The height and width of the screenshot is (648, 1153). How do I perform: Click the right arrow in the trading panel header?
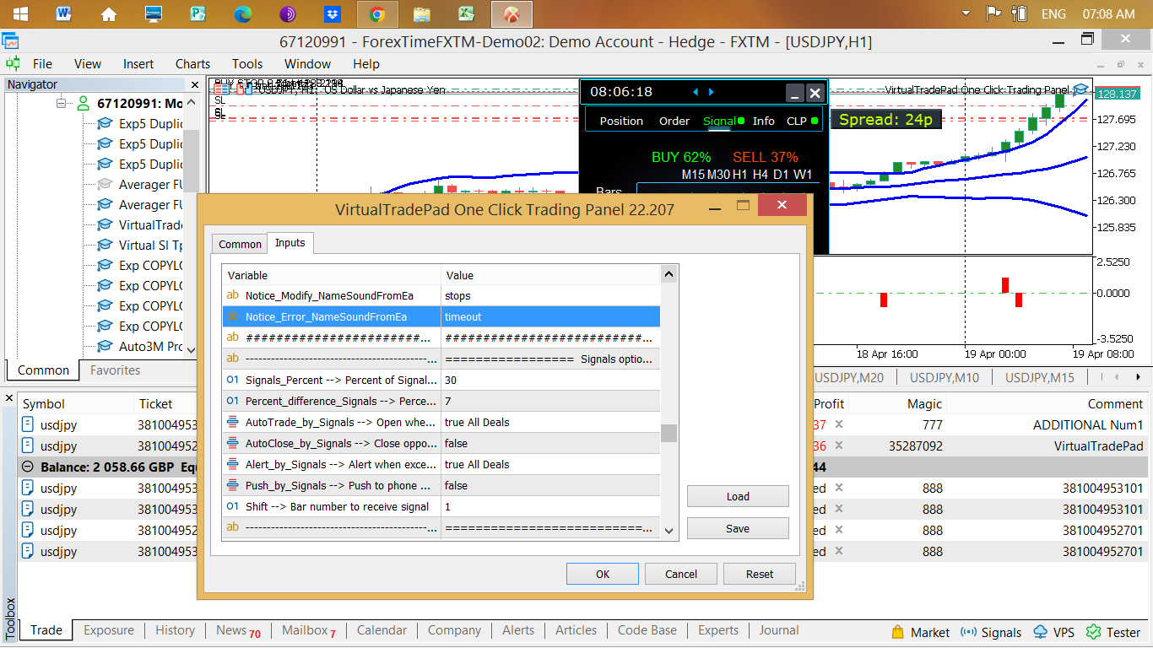pos(712,92)
